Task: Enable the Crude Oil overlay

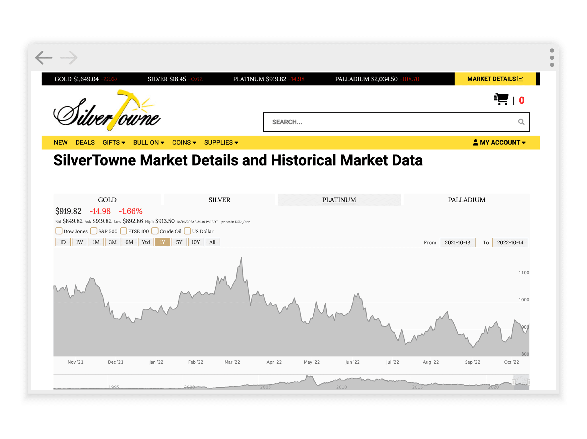Action: 155,231
